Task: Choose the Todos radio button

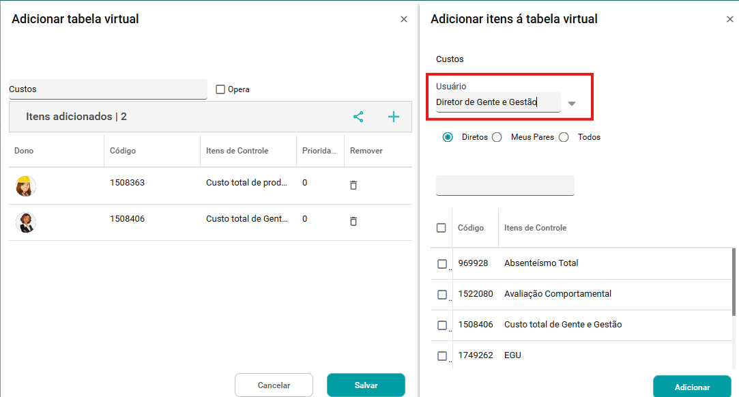Action: [x=564, y=137]
